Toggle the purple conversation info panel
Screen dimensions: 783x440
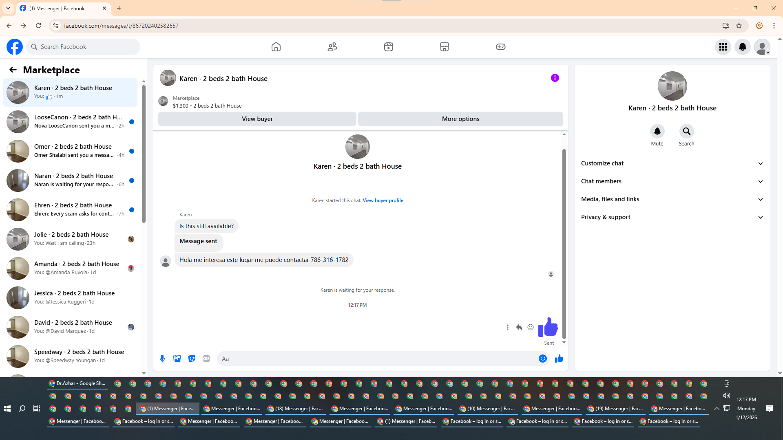click(x=555, y=78)
